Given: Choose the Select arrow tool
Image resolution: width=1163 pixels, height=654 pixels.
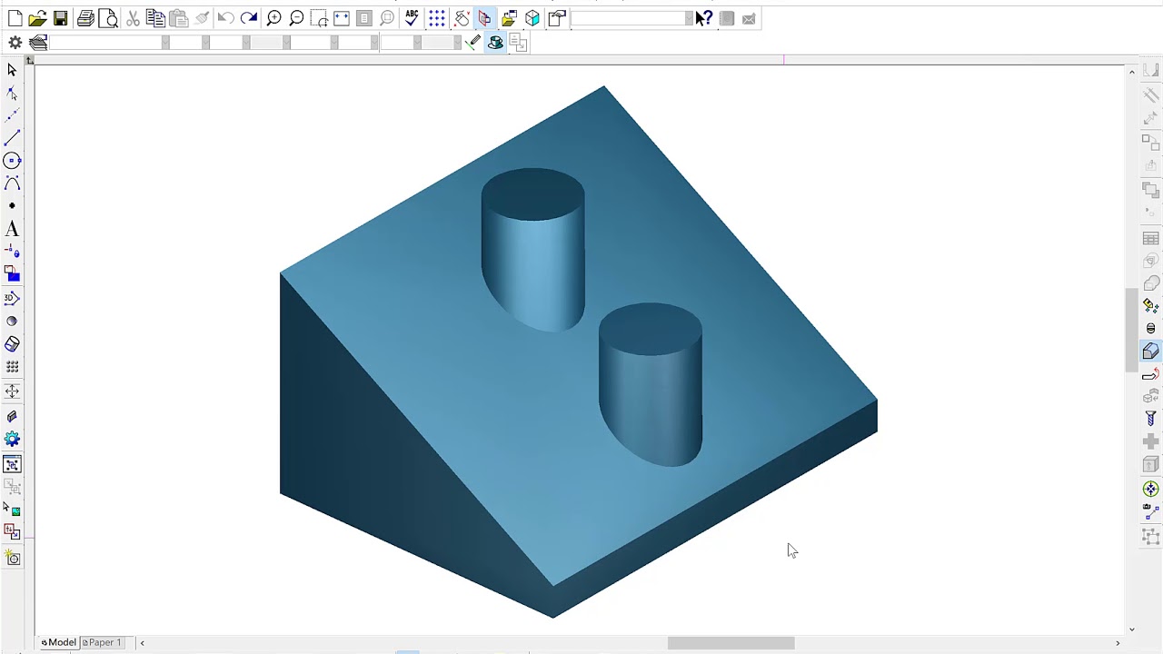Looking at the screenshot, I should click(x=12, y=70).
